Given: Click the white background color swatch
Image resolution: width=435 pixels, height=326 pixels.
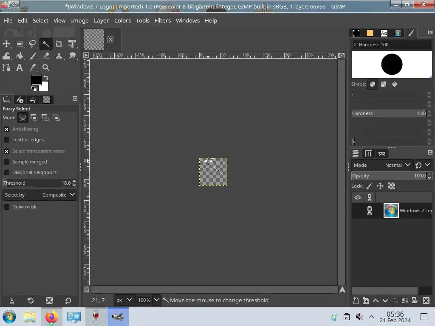Looking at the screenshot, I should coord(45,87).
